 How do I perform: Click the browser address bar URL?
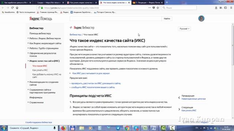[x=72, y=8]
